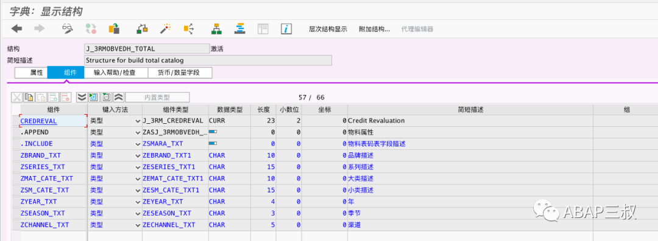Go back with the left arrow icon
Image resolution: width=658 pixels, height=241 pixels.
pyautogui.click(x=17, y=29)
